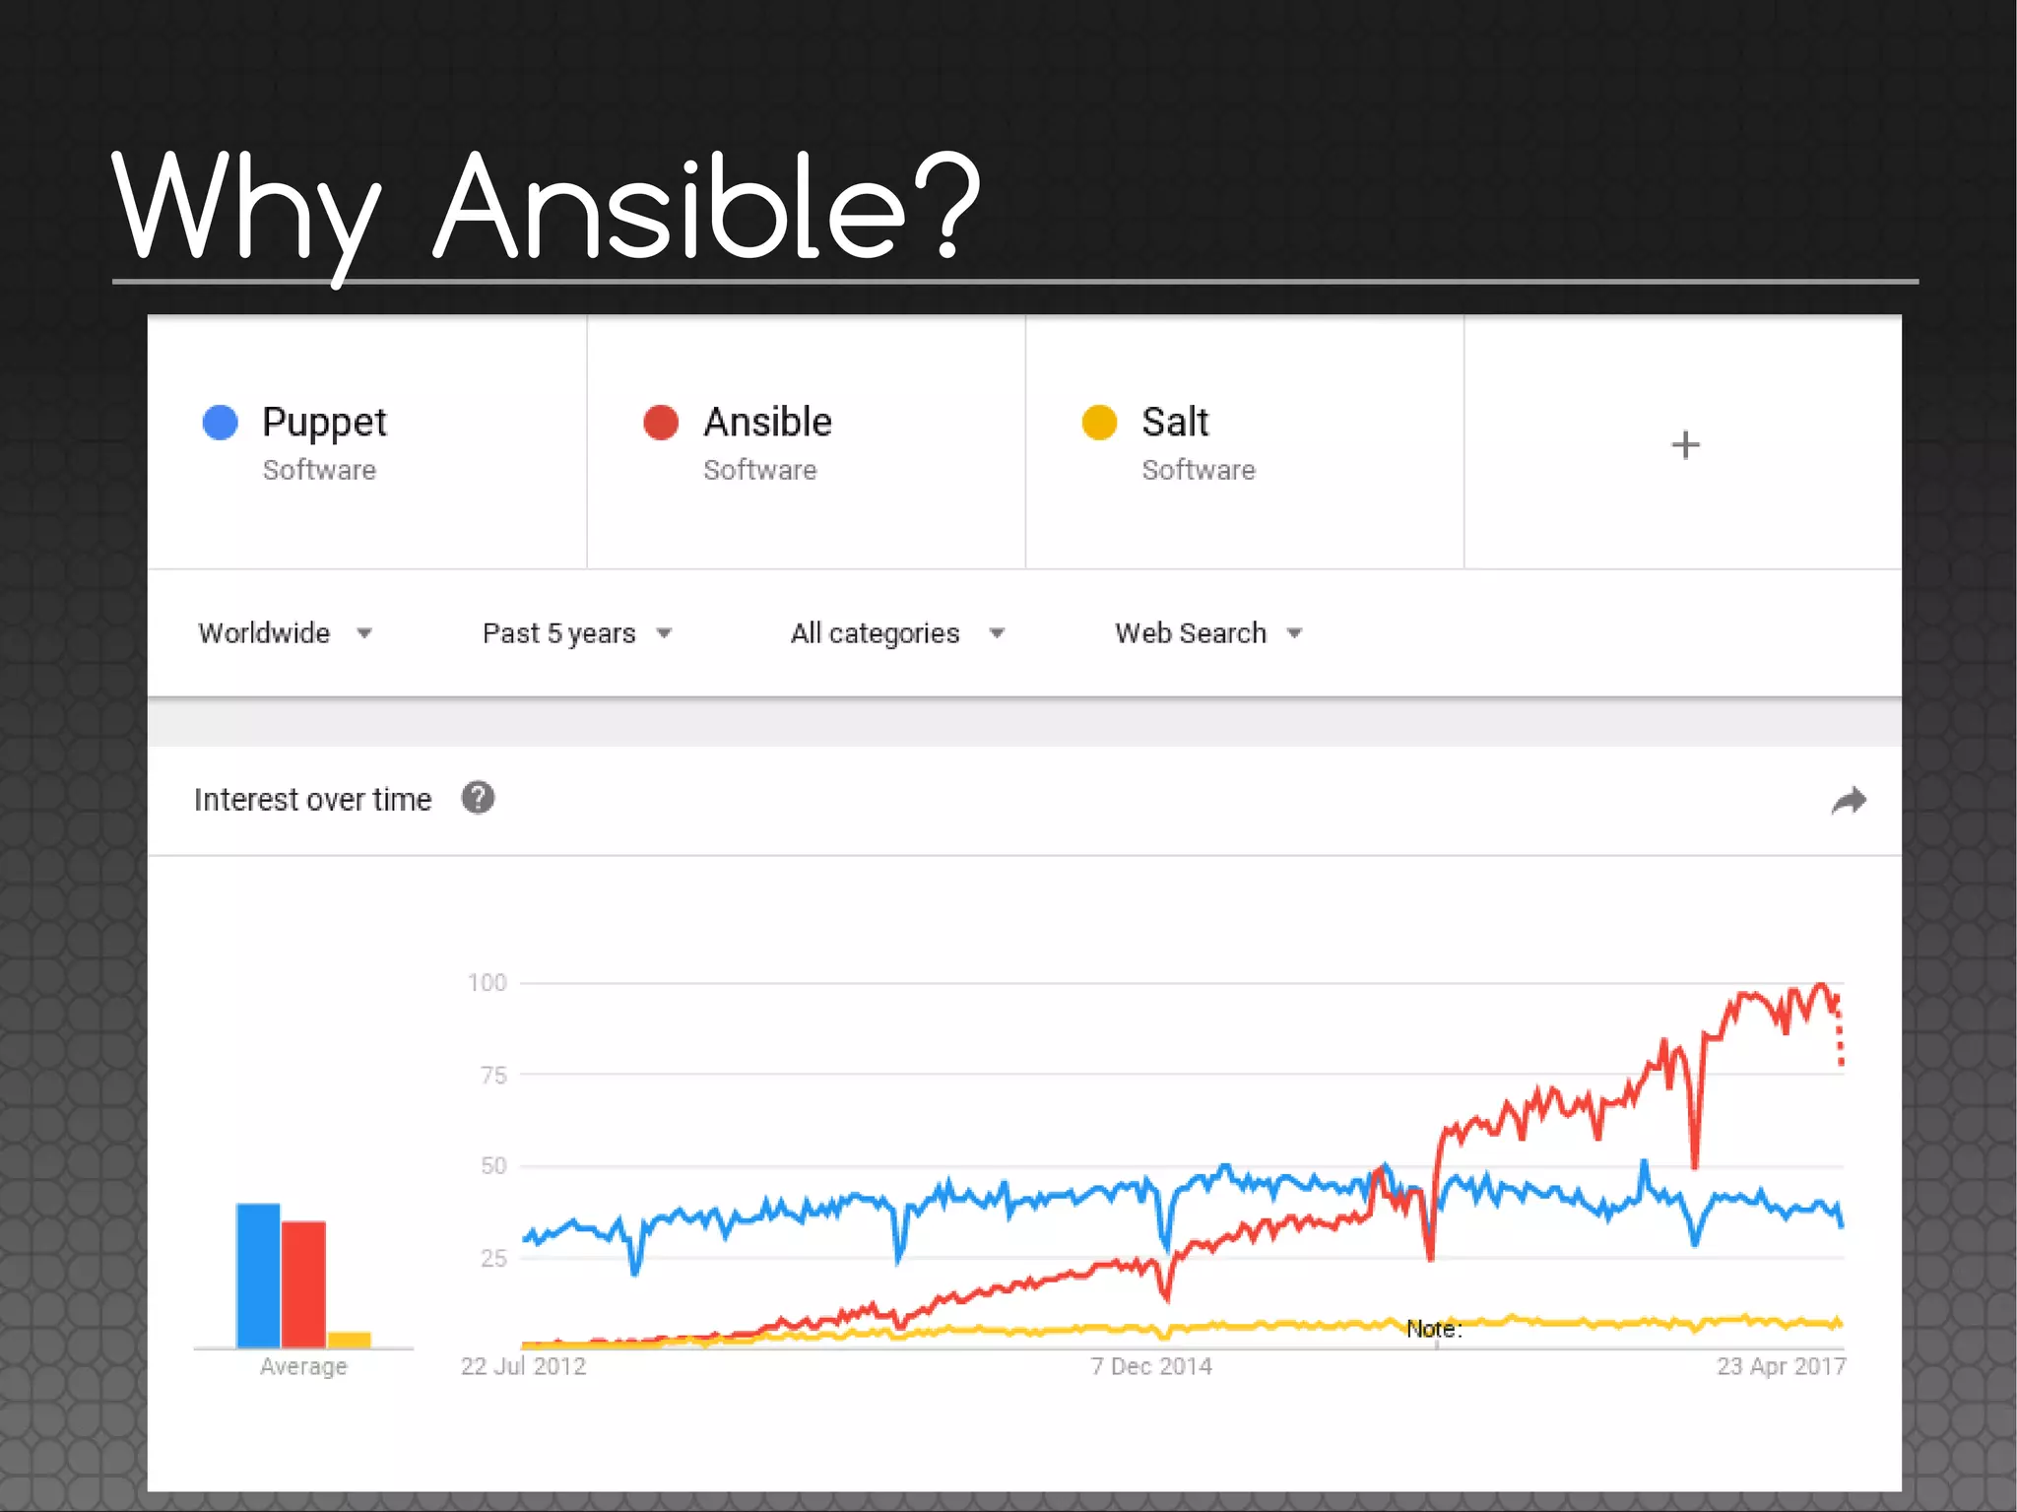Open the Past 5 years dropdown
The height and width of the screenshot is (1512, 2017).
click(x=577, y=633)
